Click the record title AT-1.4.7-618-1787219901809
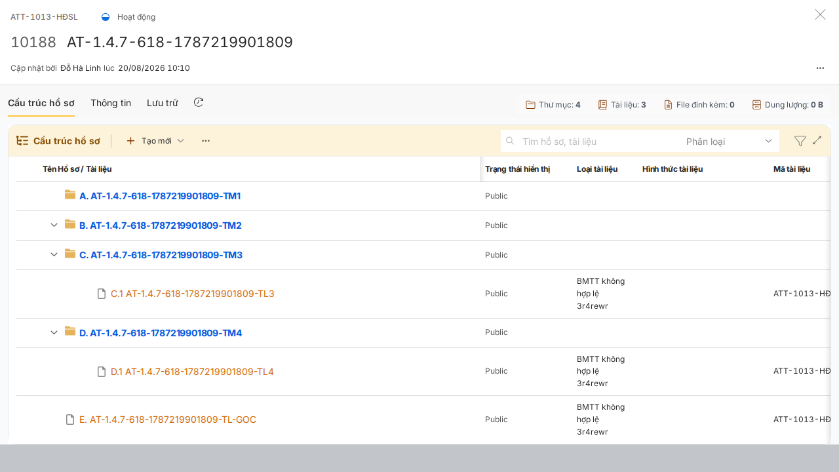839x472 pixels. tap(180, 43)
